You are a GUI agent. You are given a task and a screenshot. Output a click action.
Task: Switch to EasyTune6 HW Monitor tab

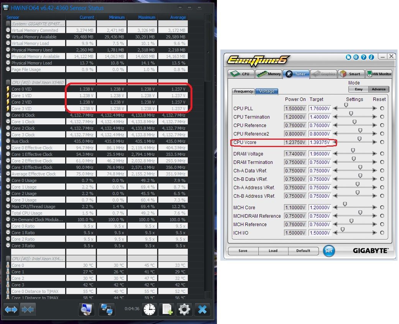coord(379,74)
